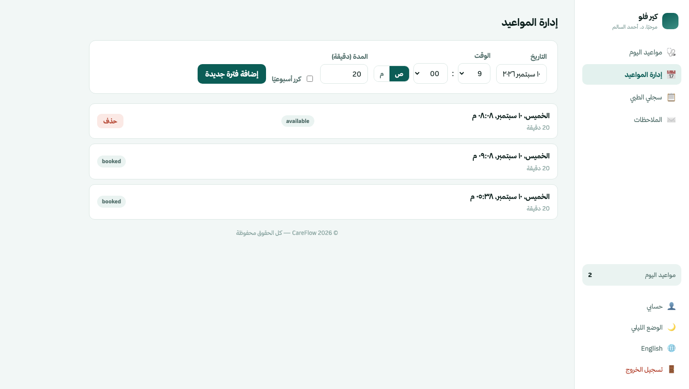Click the 05:38 م appointment title
Viewport: 689px width, 389px height.
point(510,197)
